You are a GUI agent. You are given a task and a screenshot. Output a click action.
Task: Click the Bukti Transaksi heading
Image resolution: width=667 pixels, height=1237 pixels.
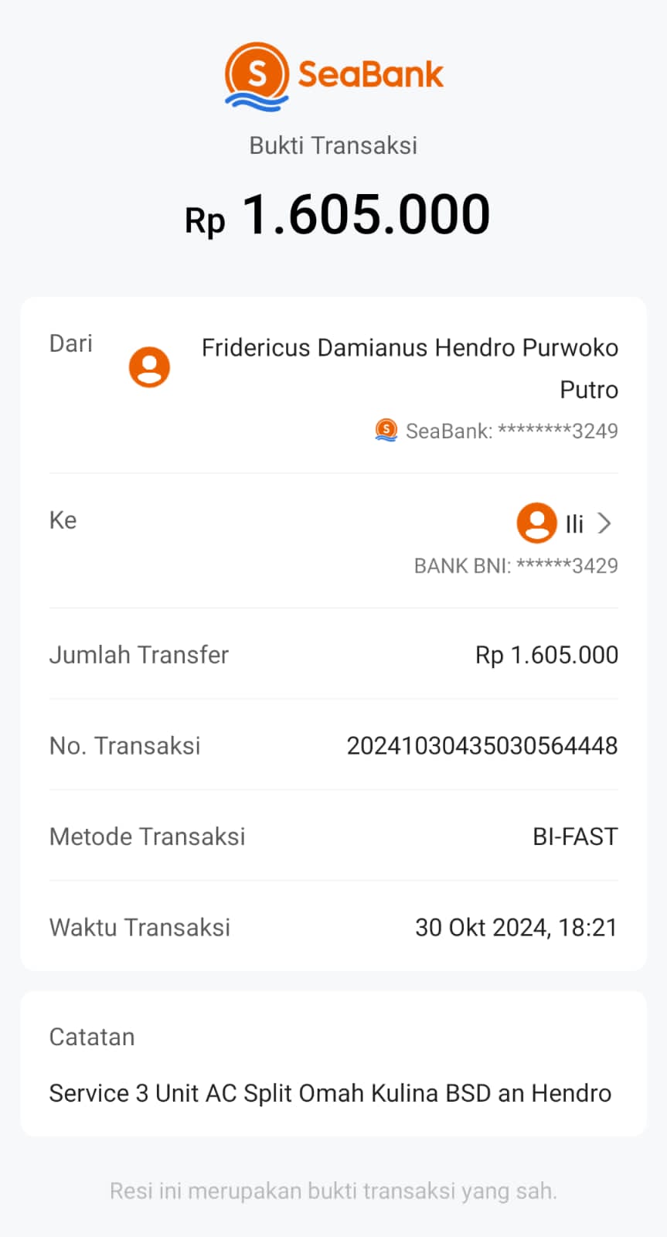tap(333, 145)
